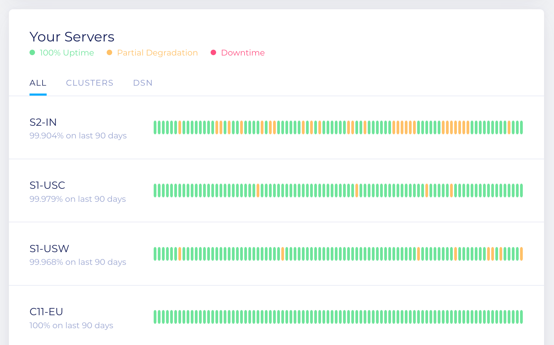Click first uptime bar in S1-USC row

point(155,190)
